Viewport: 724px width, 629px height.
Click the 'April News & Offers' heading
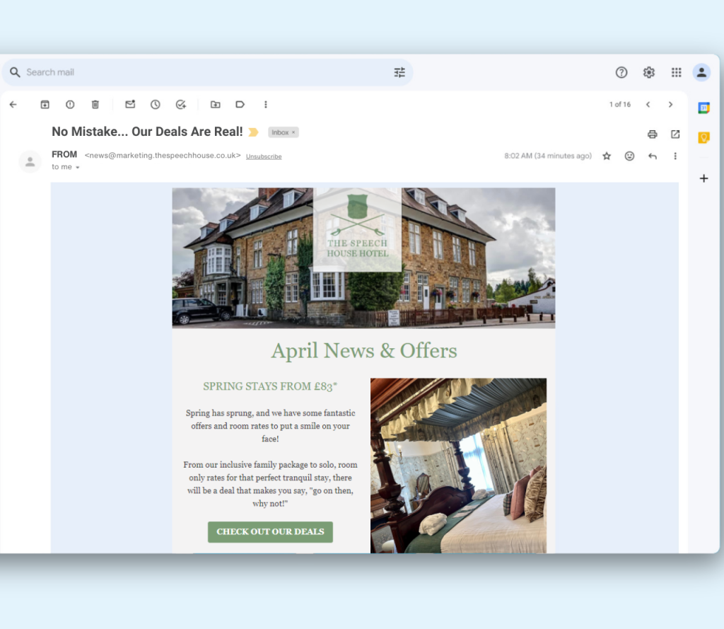[364, 351]
